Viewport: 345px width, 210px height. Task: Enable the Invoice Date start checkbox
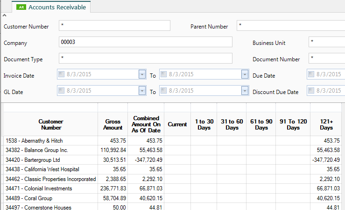pos(62,74)
